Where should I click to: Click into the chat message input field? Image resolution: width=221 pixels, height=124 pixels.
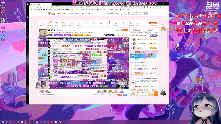[x=145, y=93]
